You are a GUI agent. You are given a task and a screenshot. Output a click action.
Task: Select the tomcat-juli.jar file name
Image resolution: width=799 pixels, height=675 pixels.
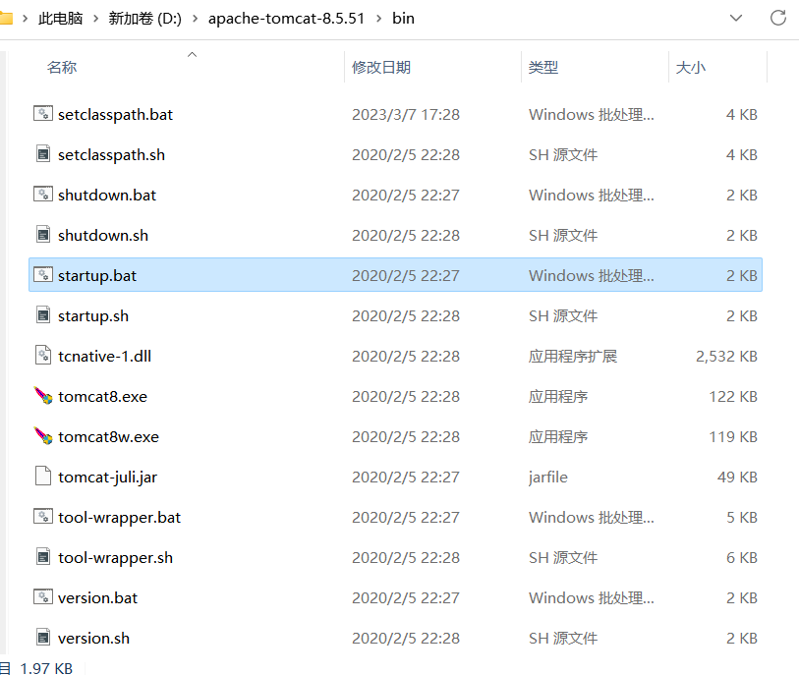(x=107, y=477)
